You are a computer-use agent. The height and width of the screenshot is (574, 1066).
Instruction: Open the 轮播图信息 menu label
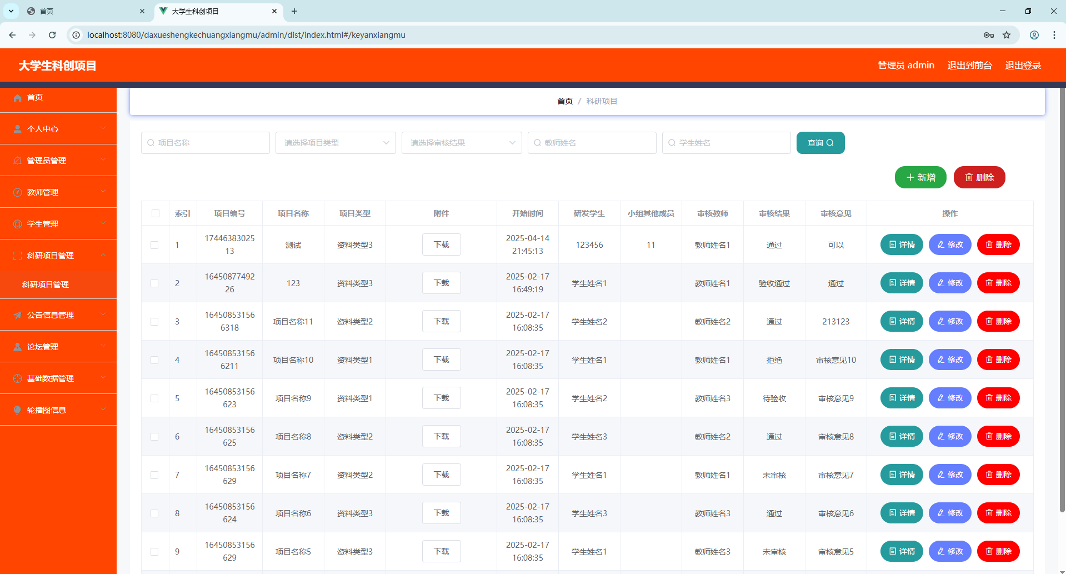(47, 410)
